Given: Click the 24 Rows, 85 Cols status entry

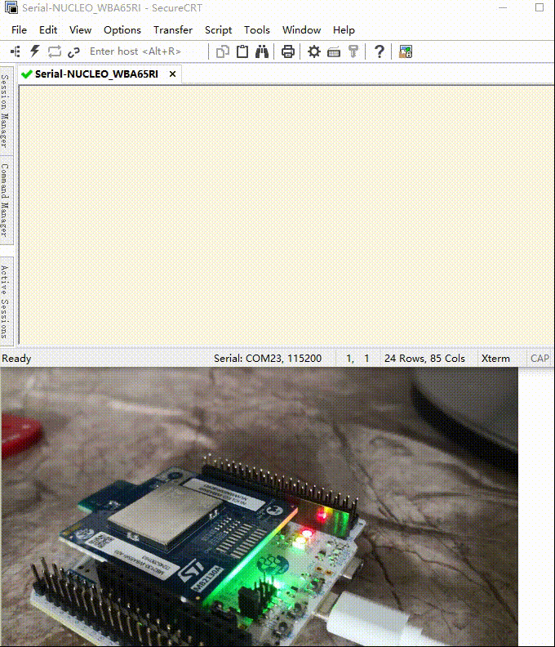Looking at the screenshot, I should tap(424, 358).
